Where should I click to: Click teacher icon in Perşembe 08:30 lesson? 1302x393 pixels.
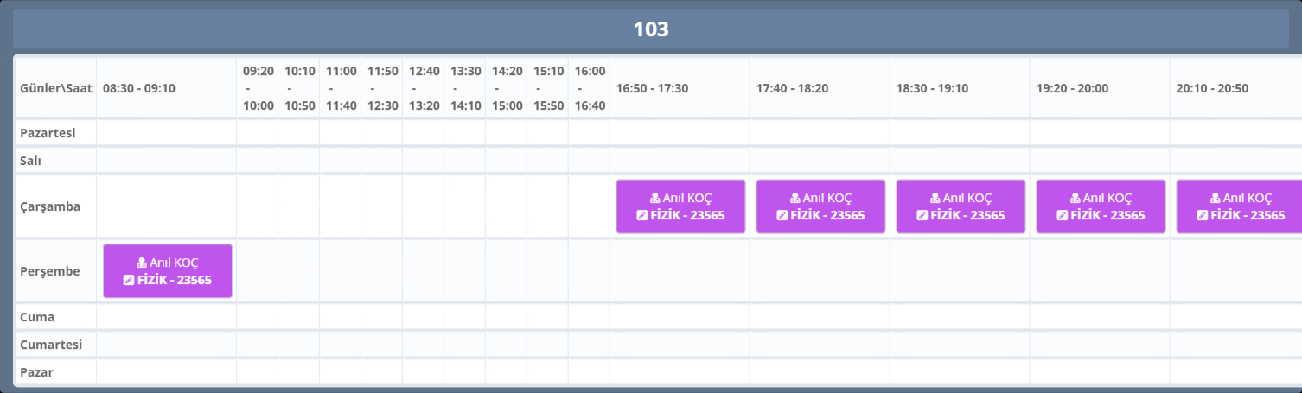pyautogui.click(x=142, y=263)
